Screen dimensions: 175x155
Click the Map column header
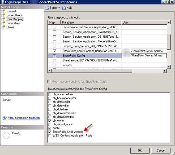54,22
